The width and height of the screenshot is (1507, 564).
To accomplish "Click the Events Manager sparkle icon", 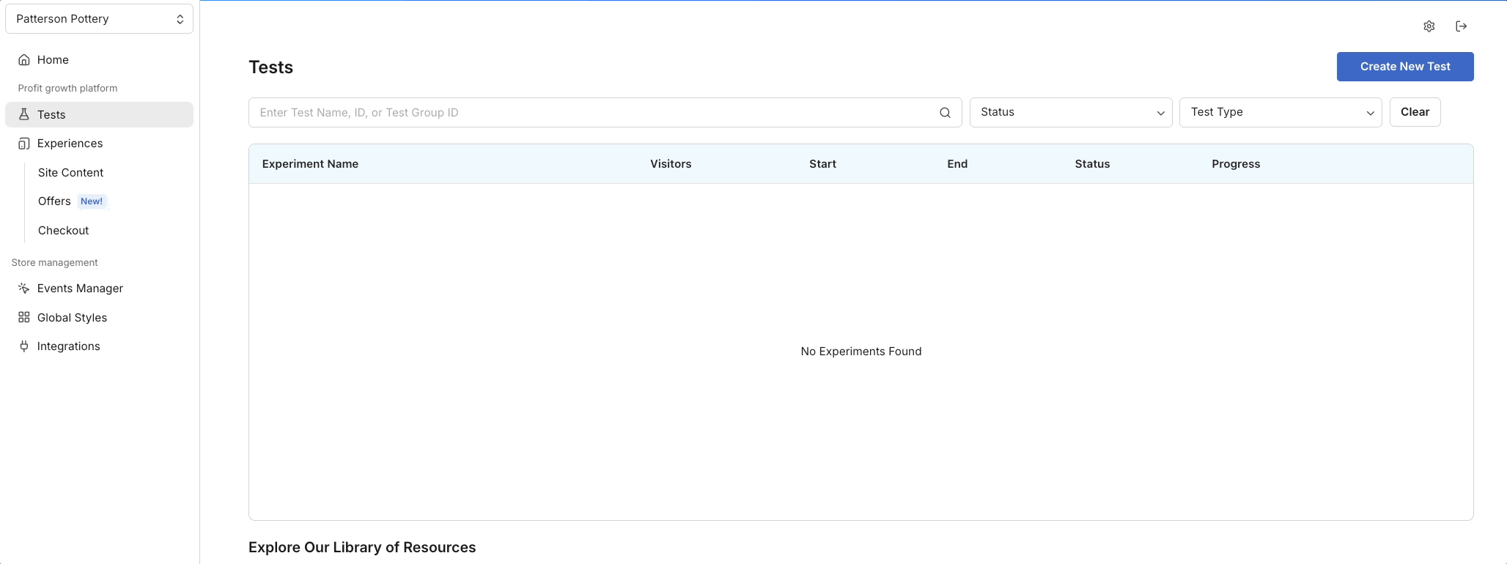I will [24, 289].
